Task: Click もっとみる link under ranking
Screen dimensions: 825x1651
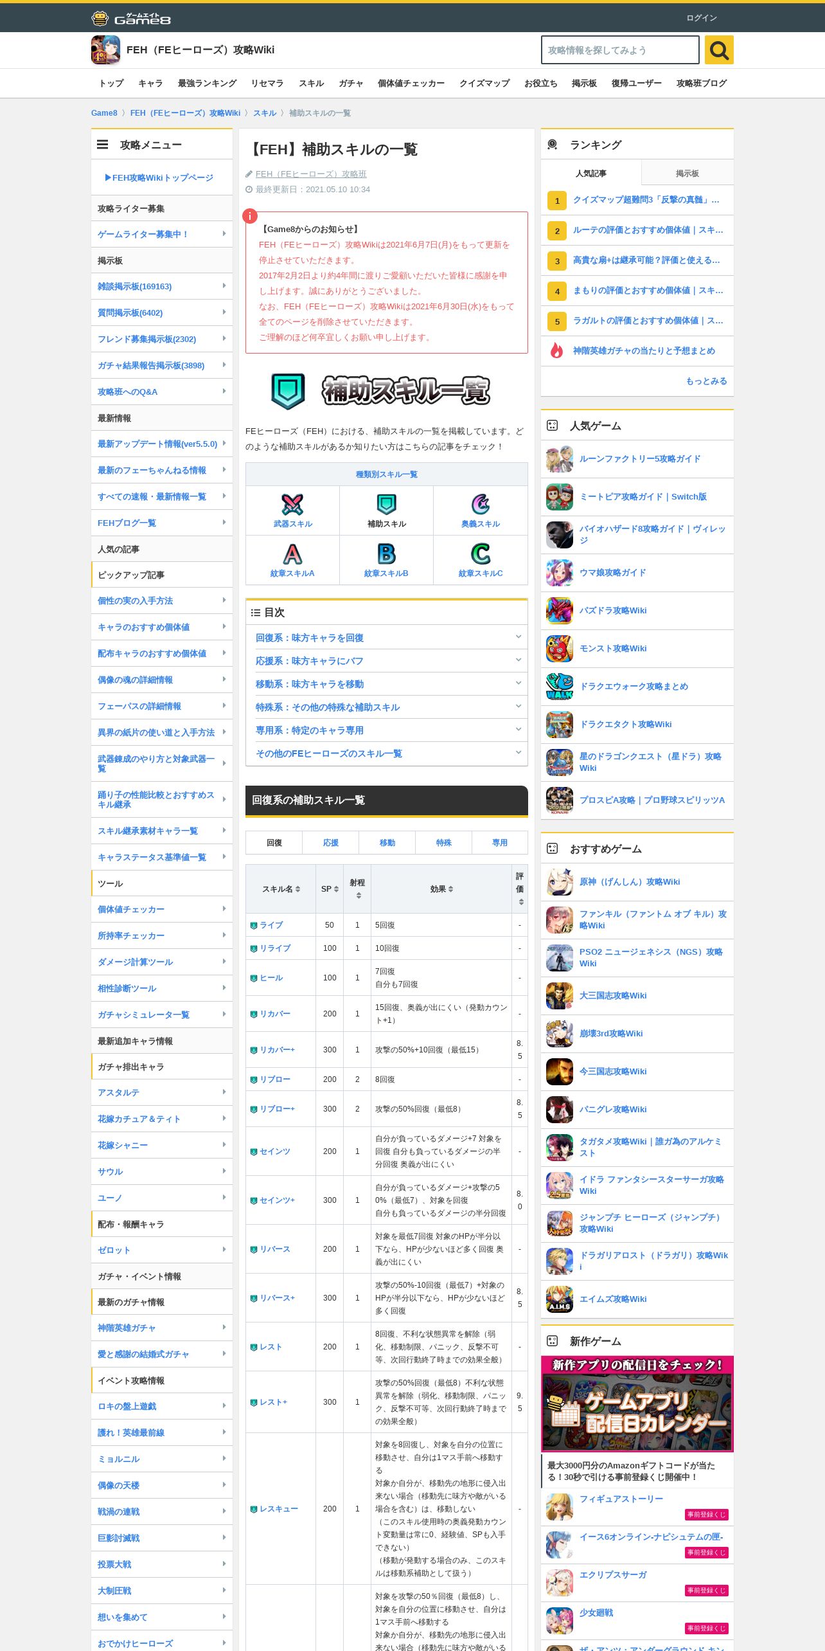Action: 706,381
